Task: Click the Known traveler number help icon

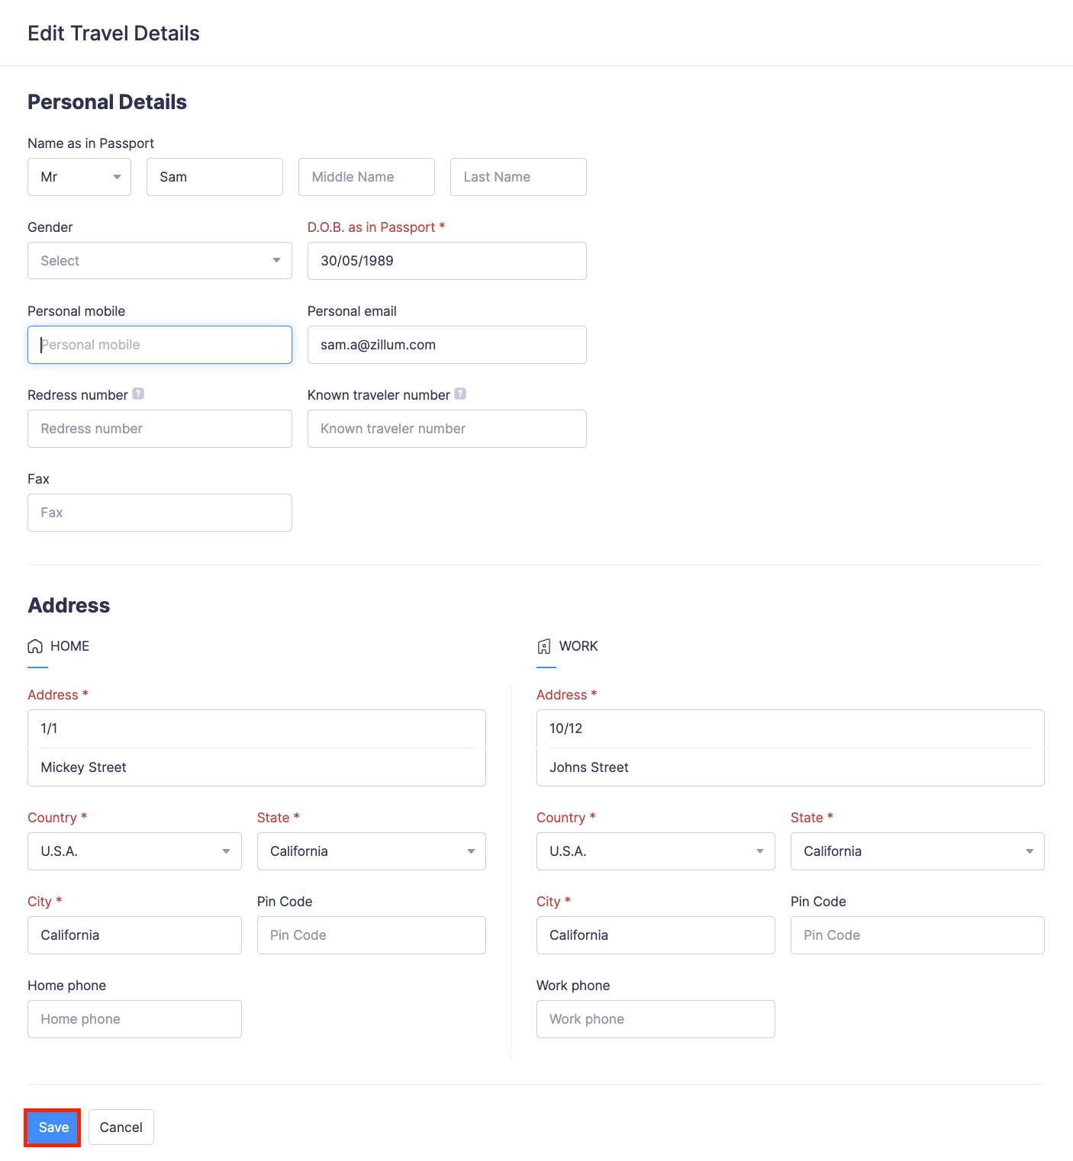Action: [460, 394]
